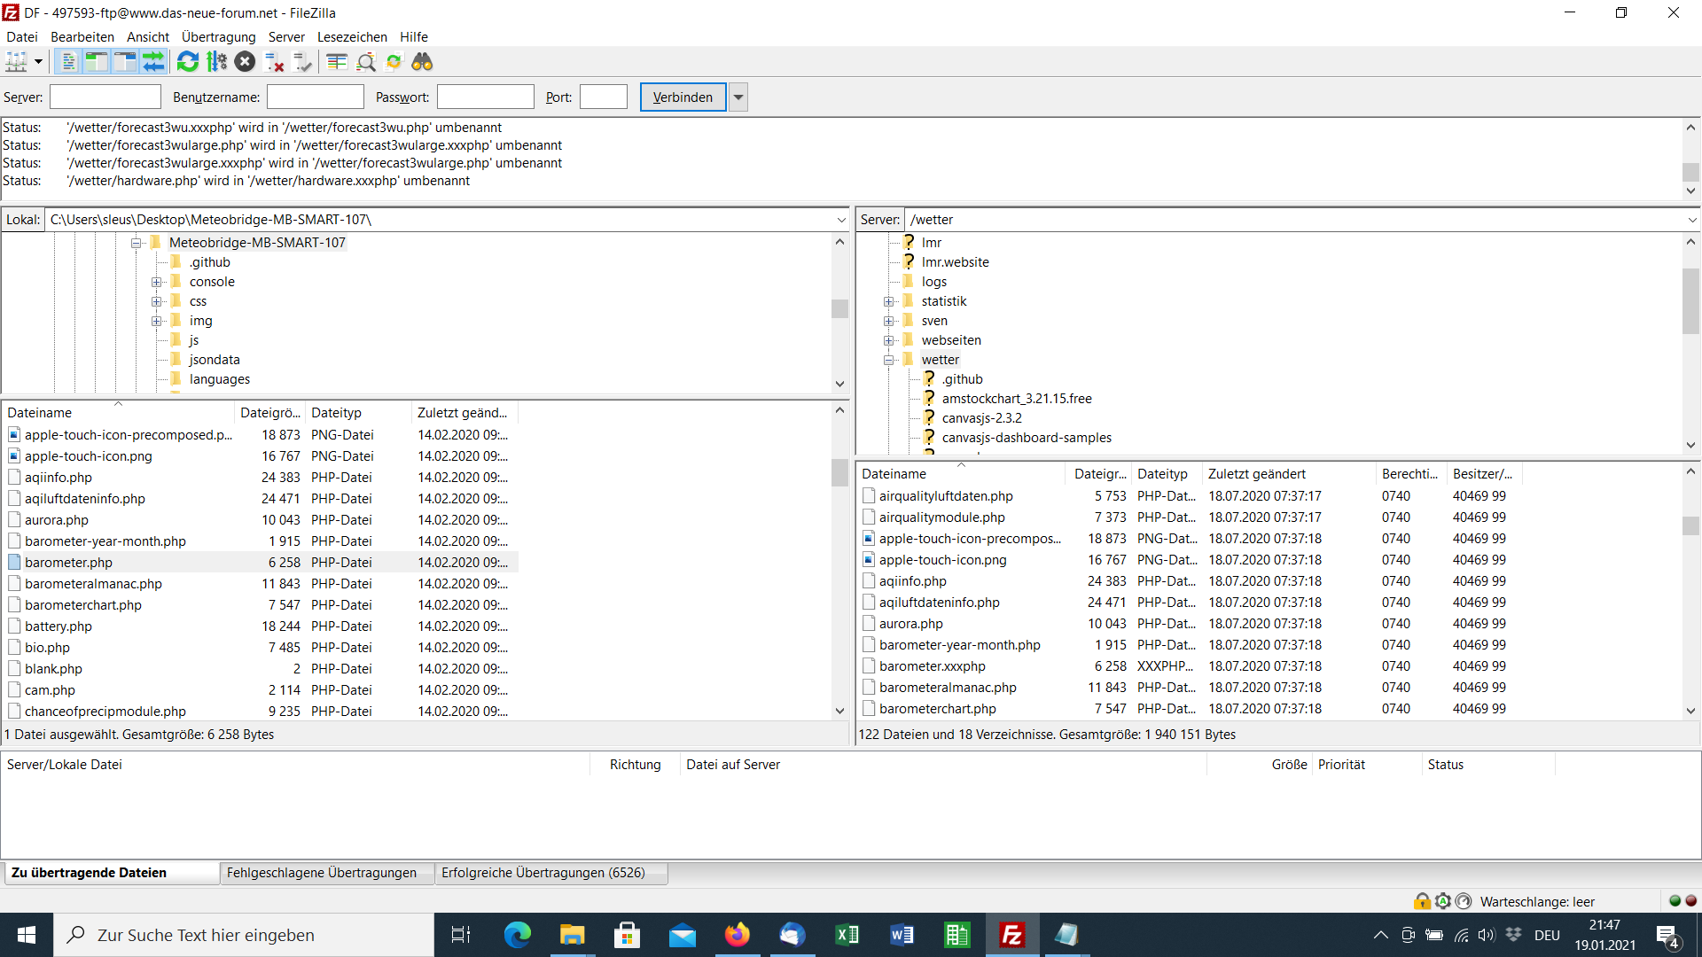Screen dimensions: 1702x957
Task: Sort remote files by Berechtigungen column
Action: pos(1411,474)
